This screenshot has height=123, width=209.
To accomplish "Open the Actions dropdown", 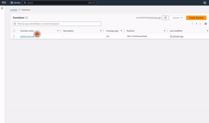I will [178, 18].
